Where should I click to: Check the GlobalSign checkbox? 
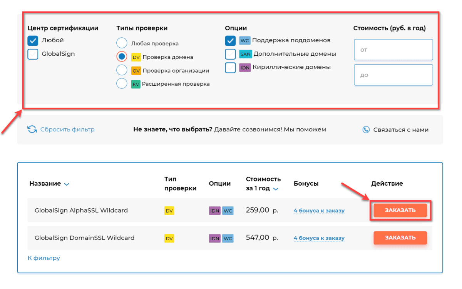[x=33, y=54]
